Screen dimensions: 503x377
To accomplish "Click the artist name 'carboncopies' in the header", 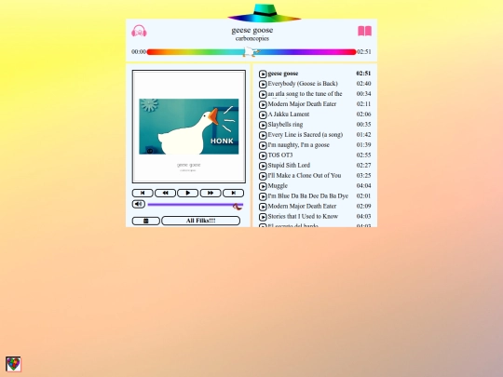I will (x=252, y=38).
